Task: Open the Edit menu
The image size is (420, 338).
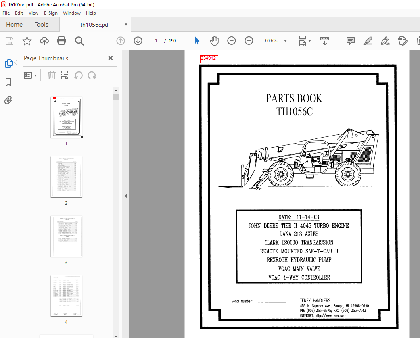Action: coord(19,13)
